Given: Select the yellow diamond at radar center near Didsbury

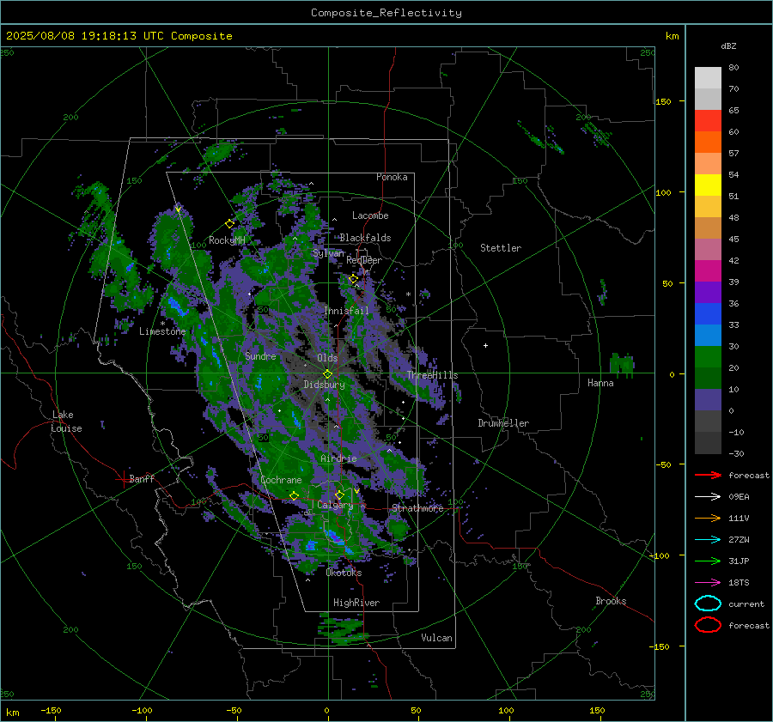Looking at the screenshot, I should click(x=327, y=374).
